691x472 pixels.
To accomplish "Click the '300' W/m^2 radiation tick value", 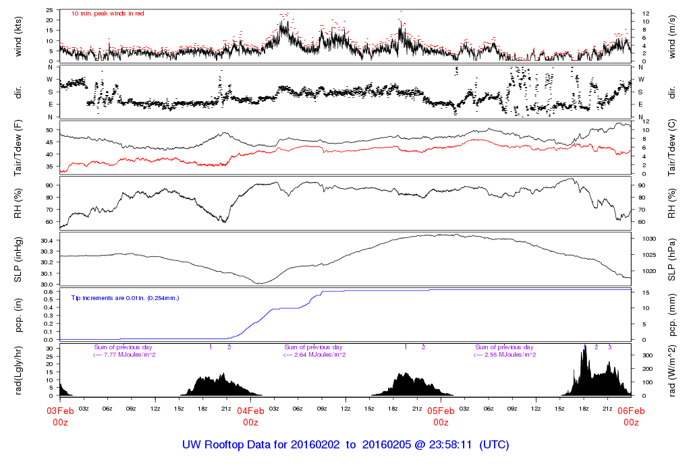I will (647, 355).
